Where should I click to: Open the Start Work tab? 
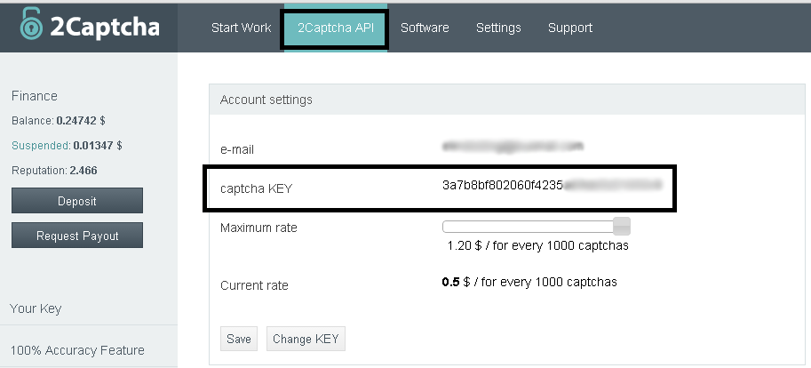point(241,28)
